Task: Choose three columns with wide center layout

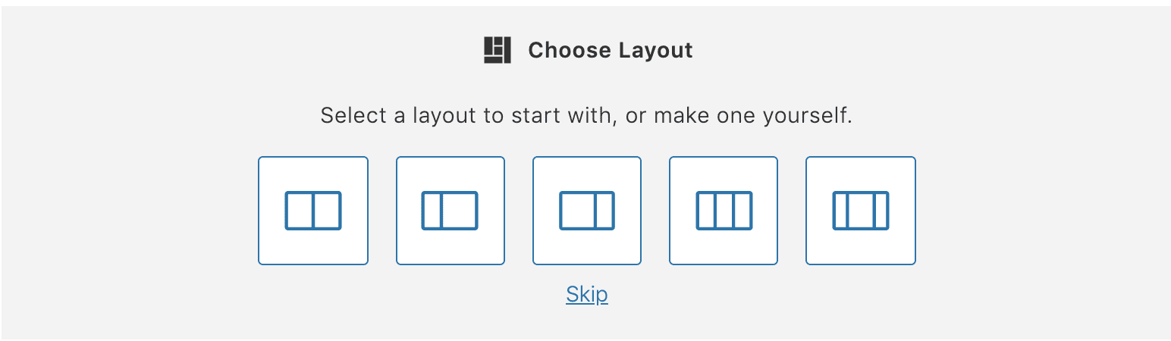Action: (x=861, y=211)
